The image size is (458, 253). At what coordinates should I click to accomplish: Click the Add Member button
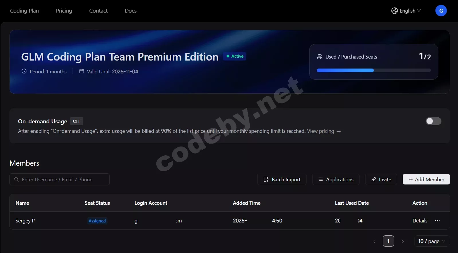(x=426, y=179)
